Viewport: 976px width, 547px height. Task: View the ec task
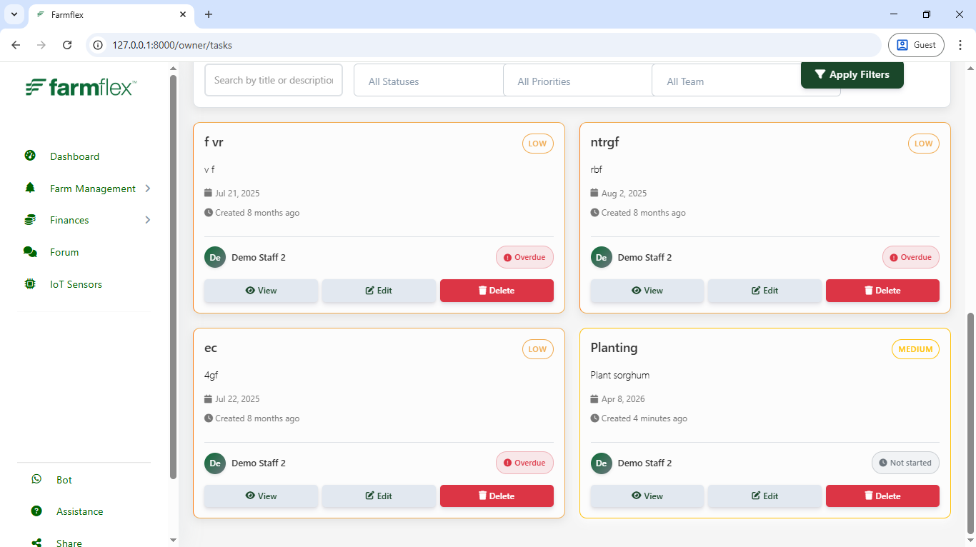click(x=261, y=496)
